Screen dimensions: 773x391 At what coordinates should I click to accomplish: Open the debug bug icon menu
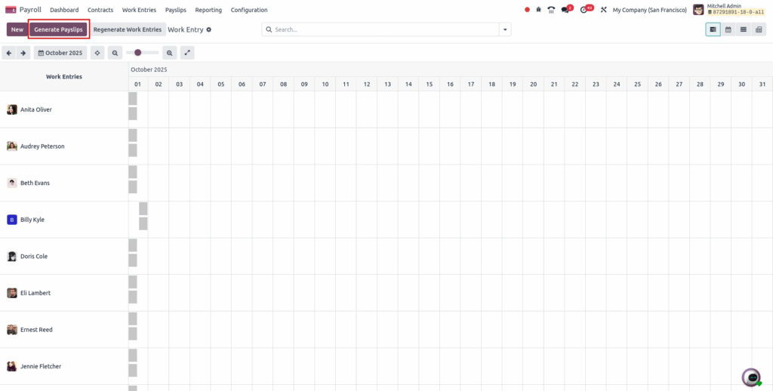tap(538, 10)
